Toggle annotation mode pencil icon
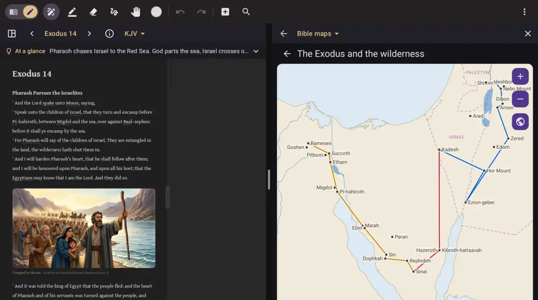538x300 pixels. tap(30, 12)
